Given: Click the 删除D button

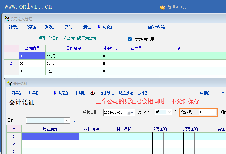Looking at the screenshot, I should coord(49,27).
